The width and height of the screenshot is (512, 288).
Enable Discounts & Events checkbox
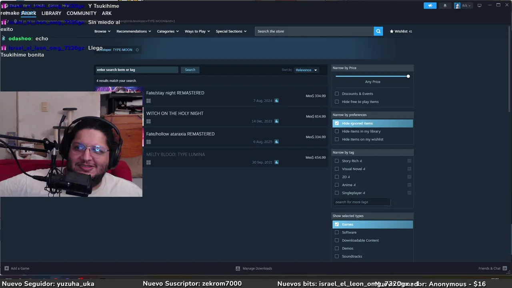point(337,94)
